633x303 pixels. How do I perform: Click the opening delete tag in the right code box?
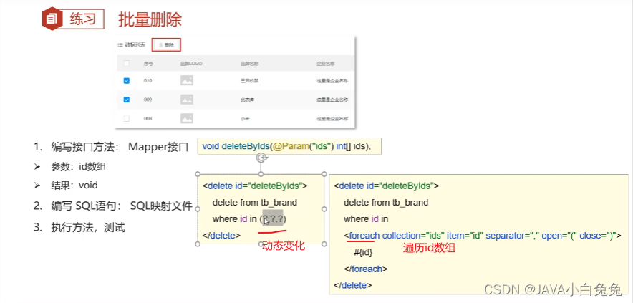[387, 186]
